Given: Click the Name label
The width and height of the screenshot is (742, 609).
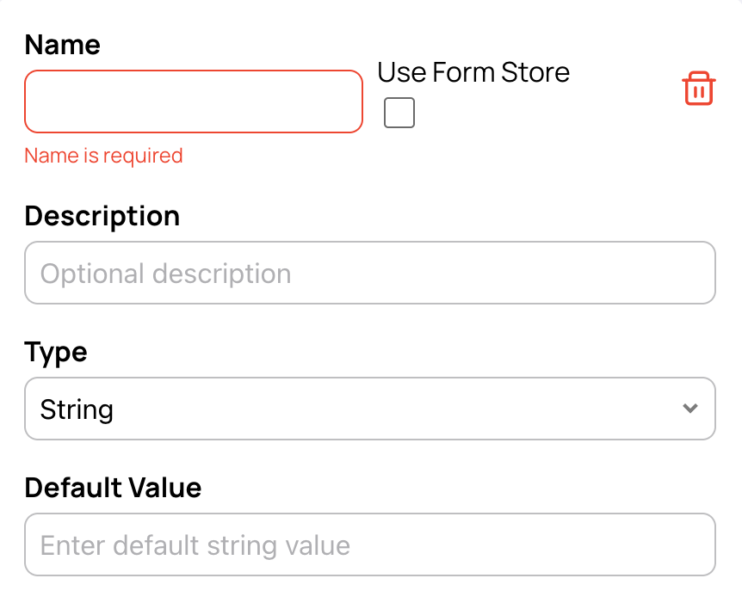Looking at the screenshot, I should point(61,45).
